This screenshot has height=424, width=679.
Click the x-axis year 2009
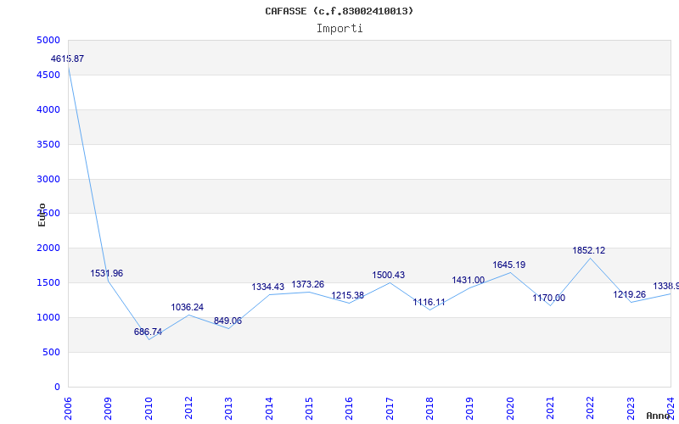(109, 409)
